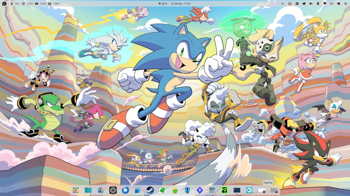
Task: Launch the software installer package icon
Action: pyautogui.click(x=100, y=190)
